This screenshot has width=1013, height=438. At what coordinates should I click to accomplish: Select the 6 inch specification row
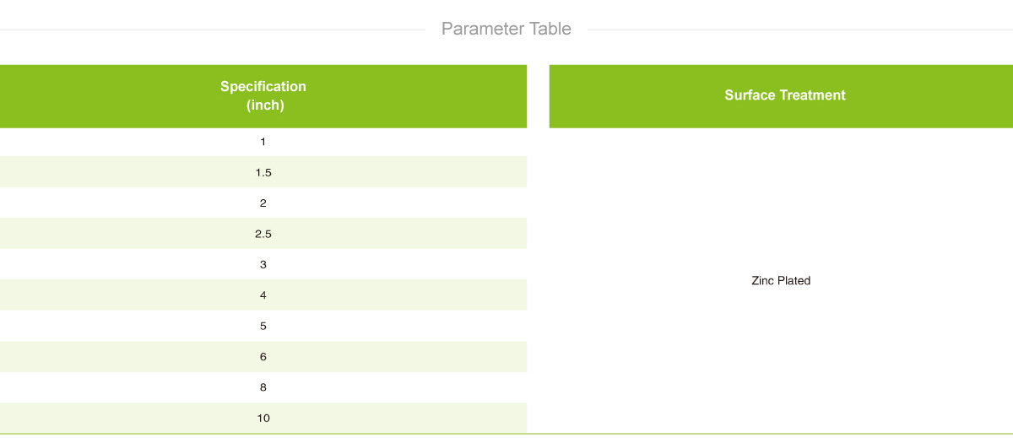(263, 357)
